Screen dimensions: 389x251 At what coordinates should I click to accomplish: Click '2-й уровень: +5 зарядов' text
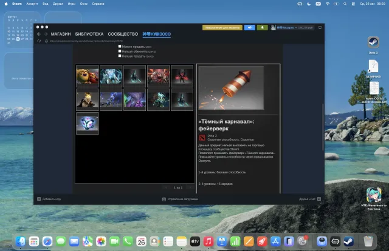tap(215, 184)
